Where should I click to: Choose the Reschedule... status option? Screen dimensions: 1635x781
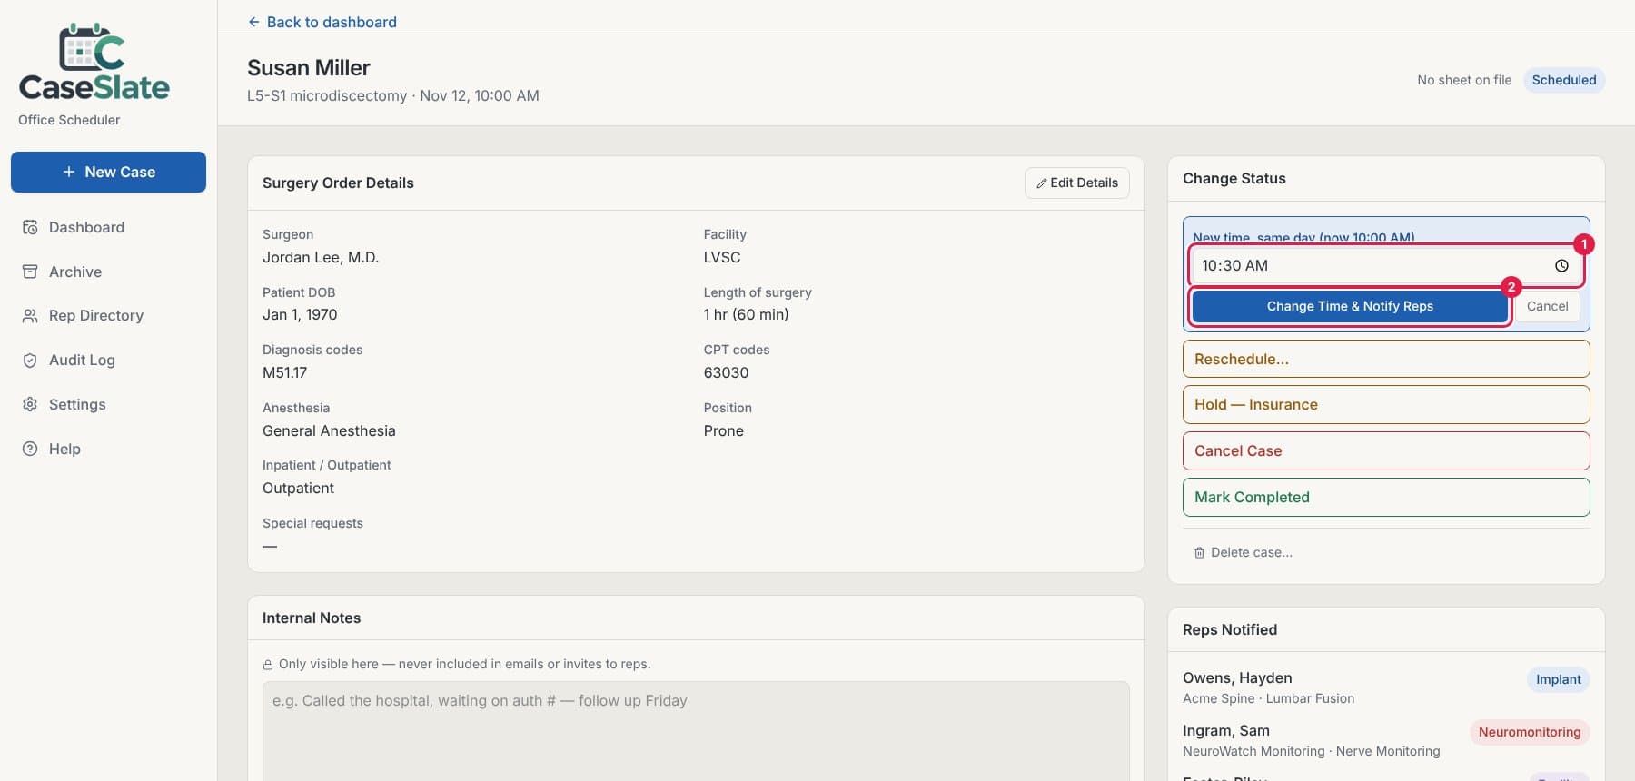point(1386,359)
